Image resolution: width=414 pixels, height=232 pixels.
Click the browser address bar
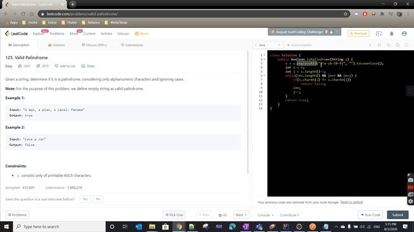pos(194,14)
